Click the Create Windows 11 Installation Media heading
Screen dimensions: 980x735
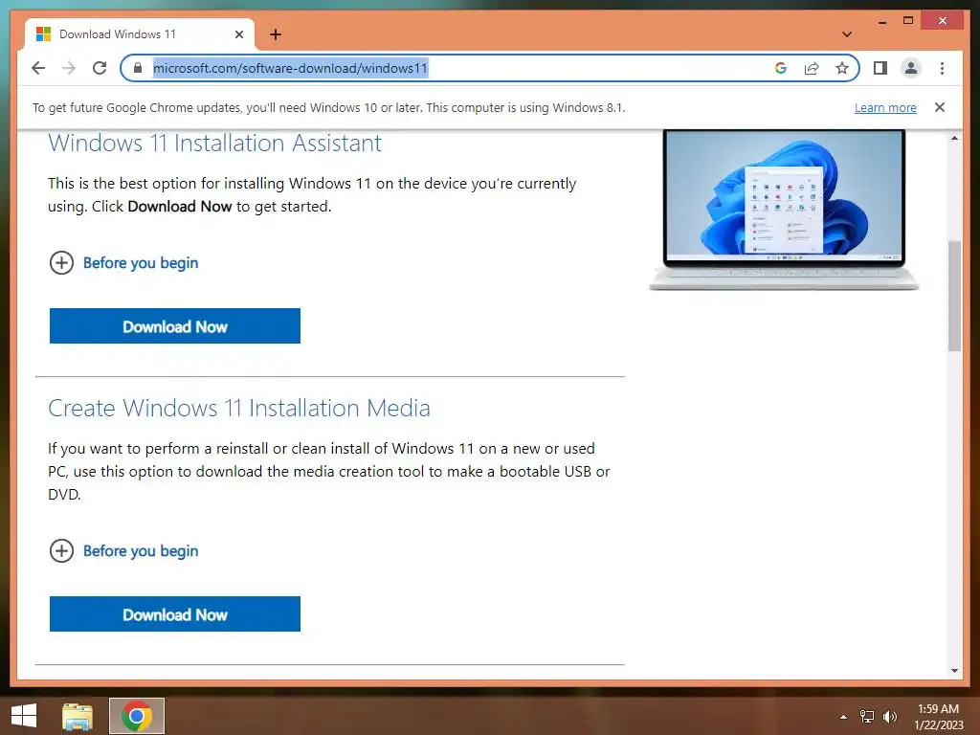238,408
